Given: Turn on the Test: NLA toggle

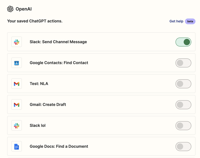Looking at the screenshot, I should [x=183, y=84].
